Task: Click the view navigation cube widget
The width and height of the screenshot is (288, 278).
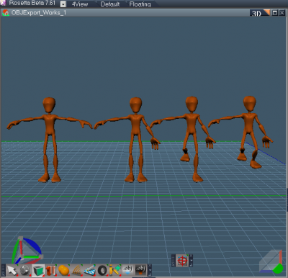Action: 271,261
